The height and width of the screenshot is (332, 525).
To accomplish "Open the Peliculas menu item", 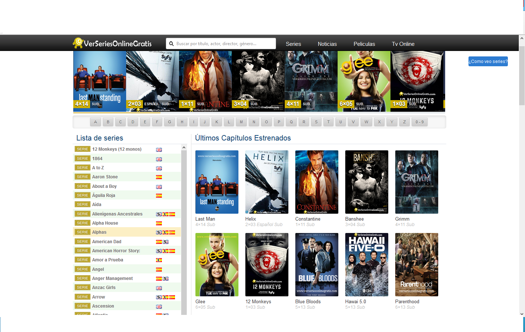I will pyautogui.click(x=364, y=44).
